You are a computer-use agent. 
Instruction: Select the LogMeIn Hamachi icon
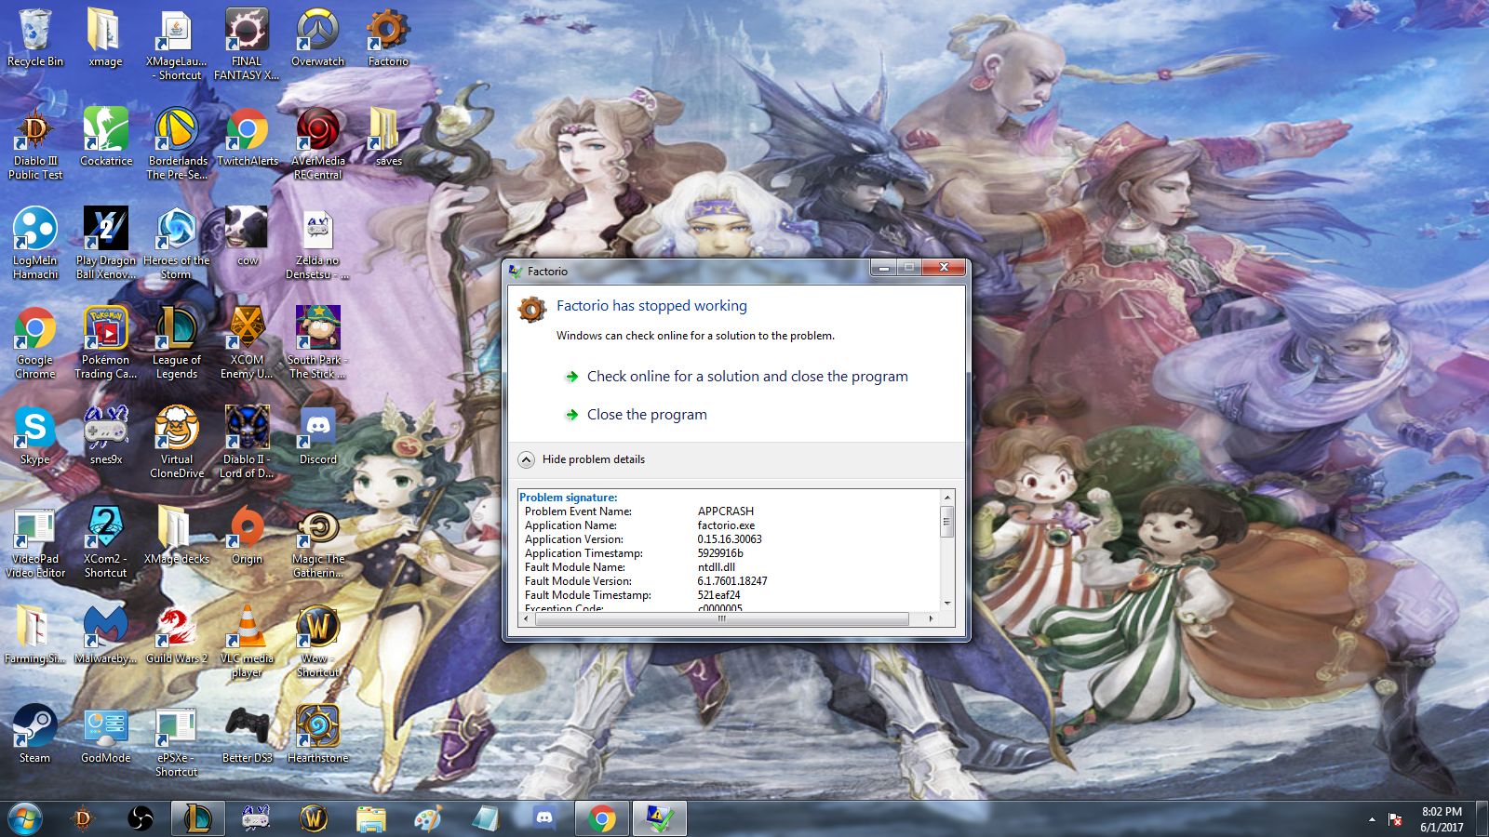pyautogui.click(x=35, y=243)
